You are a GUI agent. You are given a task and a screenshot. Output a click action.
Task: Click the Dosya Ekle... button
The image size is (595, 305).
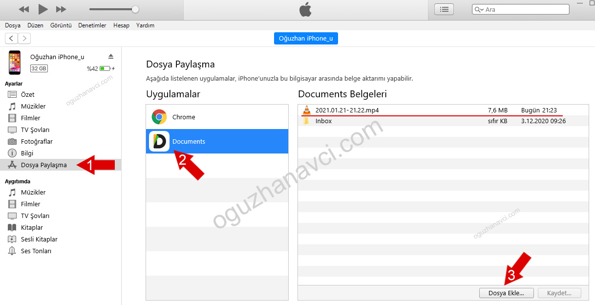click(507, 293)
